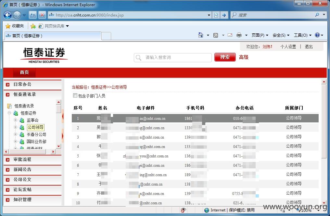Open Favorites with the star icon
This screenshot has width=330, height=216.
8,26
